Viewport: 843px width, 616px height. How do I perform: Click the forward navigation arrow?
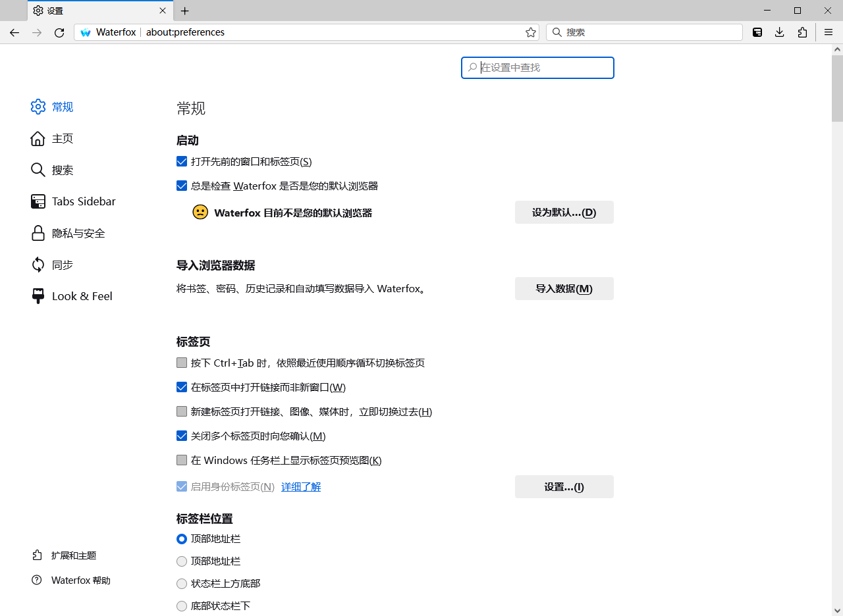pos(37,32)
